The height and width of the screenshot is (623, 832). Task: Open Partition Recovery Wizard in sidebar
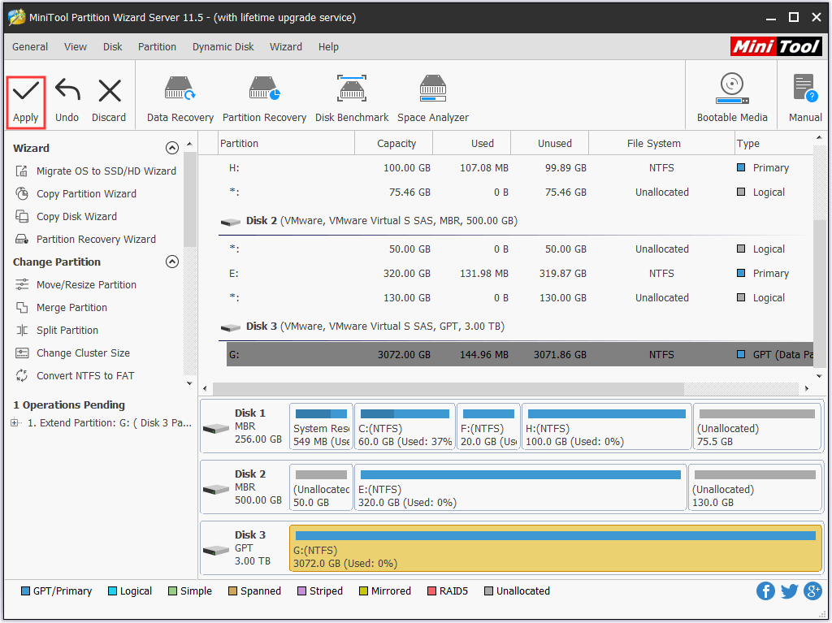pyautogui.click(x=85, y=240)
